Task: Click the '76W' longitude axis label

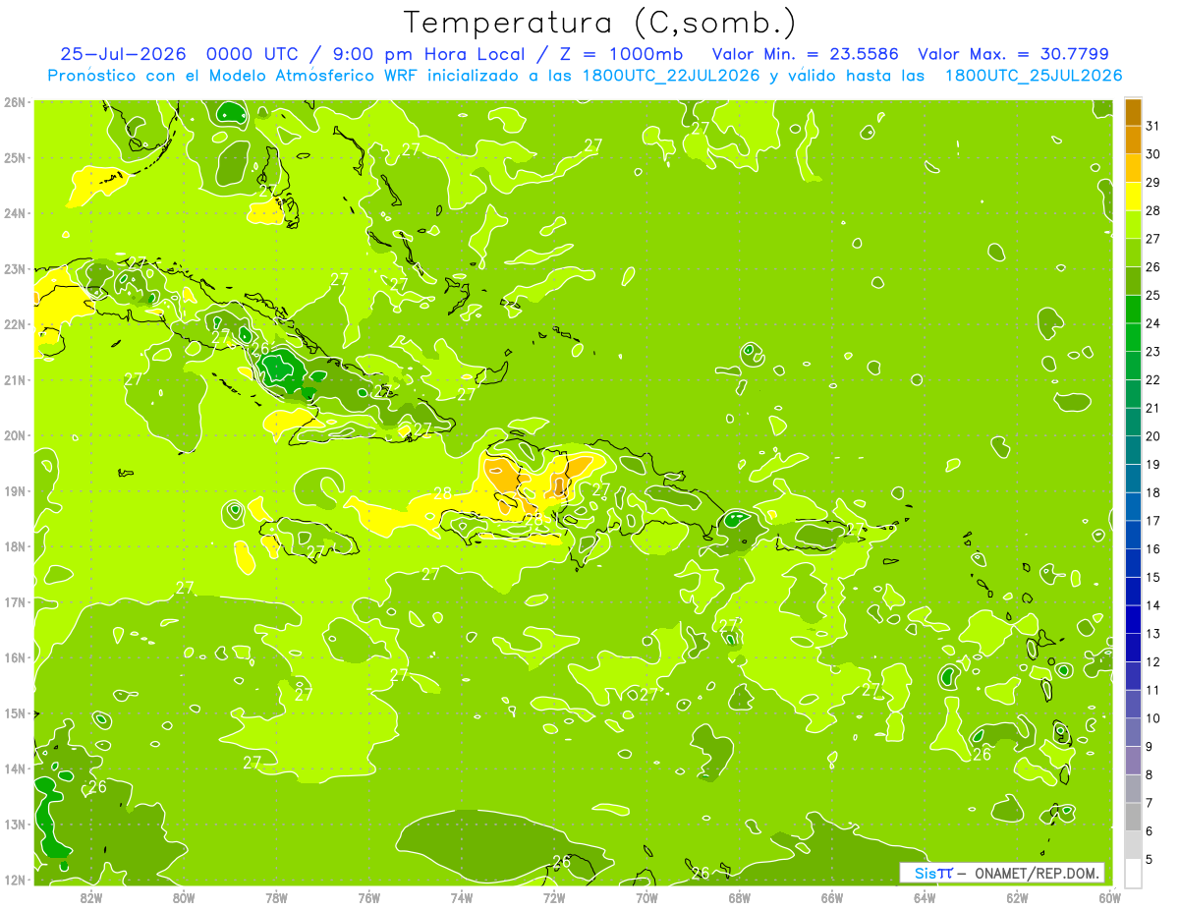Action: pos(369,897)
